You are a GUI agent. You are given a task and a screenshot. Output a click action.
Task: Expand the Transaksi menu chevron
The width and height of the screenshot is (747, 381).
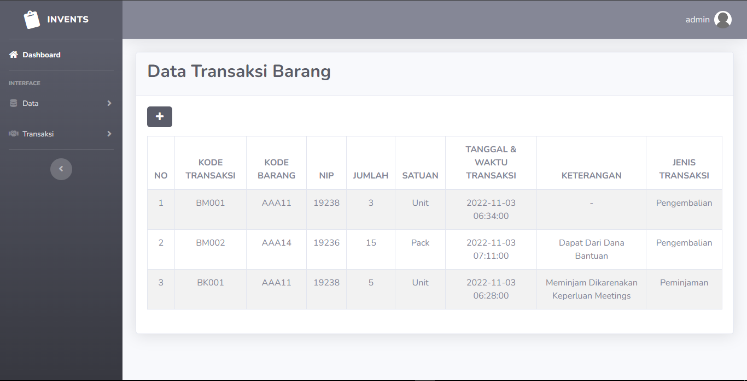pyautogui.click(x=109, y=133)
